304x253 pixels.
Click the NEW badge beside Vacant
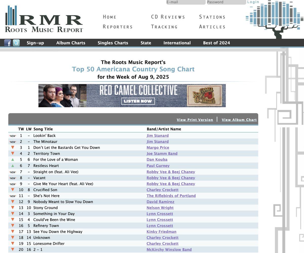[13, 178]
